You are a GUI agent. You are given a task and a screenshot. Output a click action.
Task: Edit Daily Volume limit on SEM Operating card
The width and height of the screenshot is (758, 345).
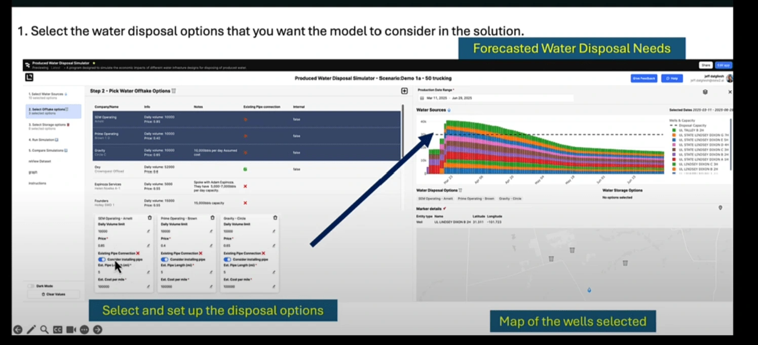148,231
